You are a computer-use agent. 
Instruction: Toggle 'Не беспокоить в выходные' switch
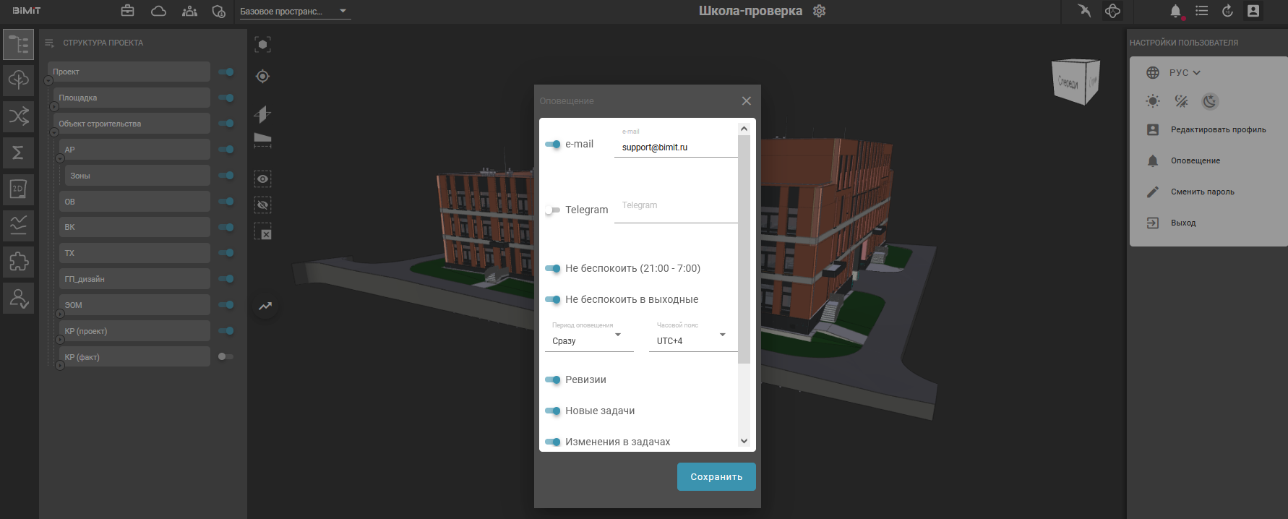(553, 299)
